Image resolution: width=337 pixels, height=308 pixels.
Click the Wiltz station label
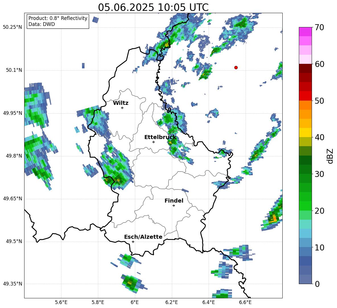[x=121, y=103]
